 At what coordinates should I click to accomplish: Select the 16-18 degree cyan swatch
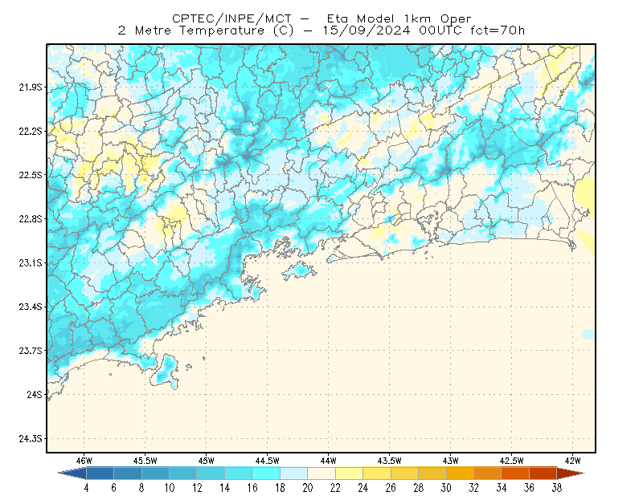(266, 474)
